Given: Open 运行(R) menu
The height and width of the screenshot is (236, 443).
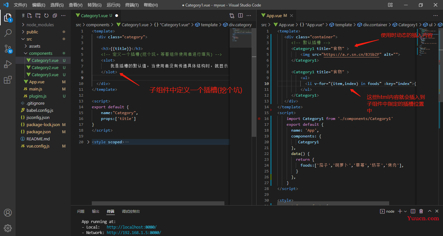Looking at the screenshot, I should (x=113, y=5).
